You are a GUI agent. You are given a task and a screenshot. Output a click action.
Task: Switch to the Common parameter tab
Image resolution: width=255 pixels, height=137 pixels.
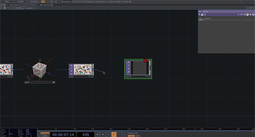pos(207,19)
